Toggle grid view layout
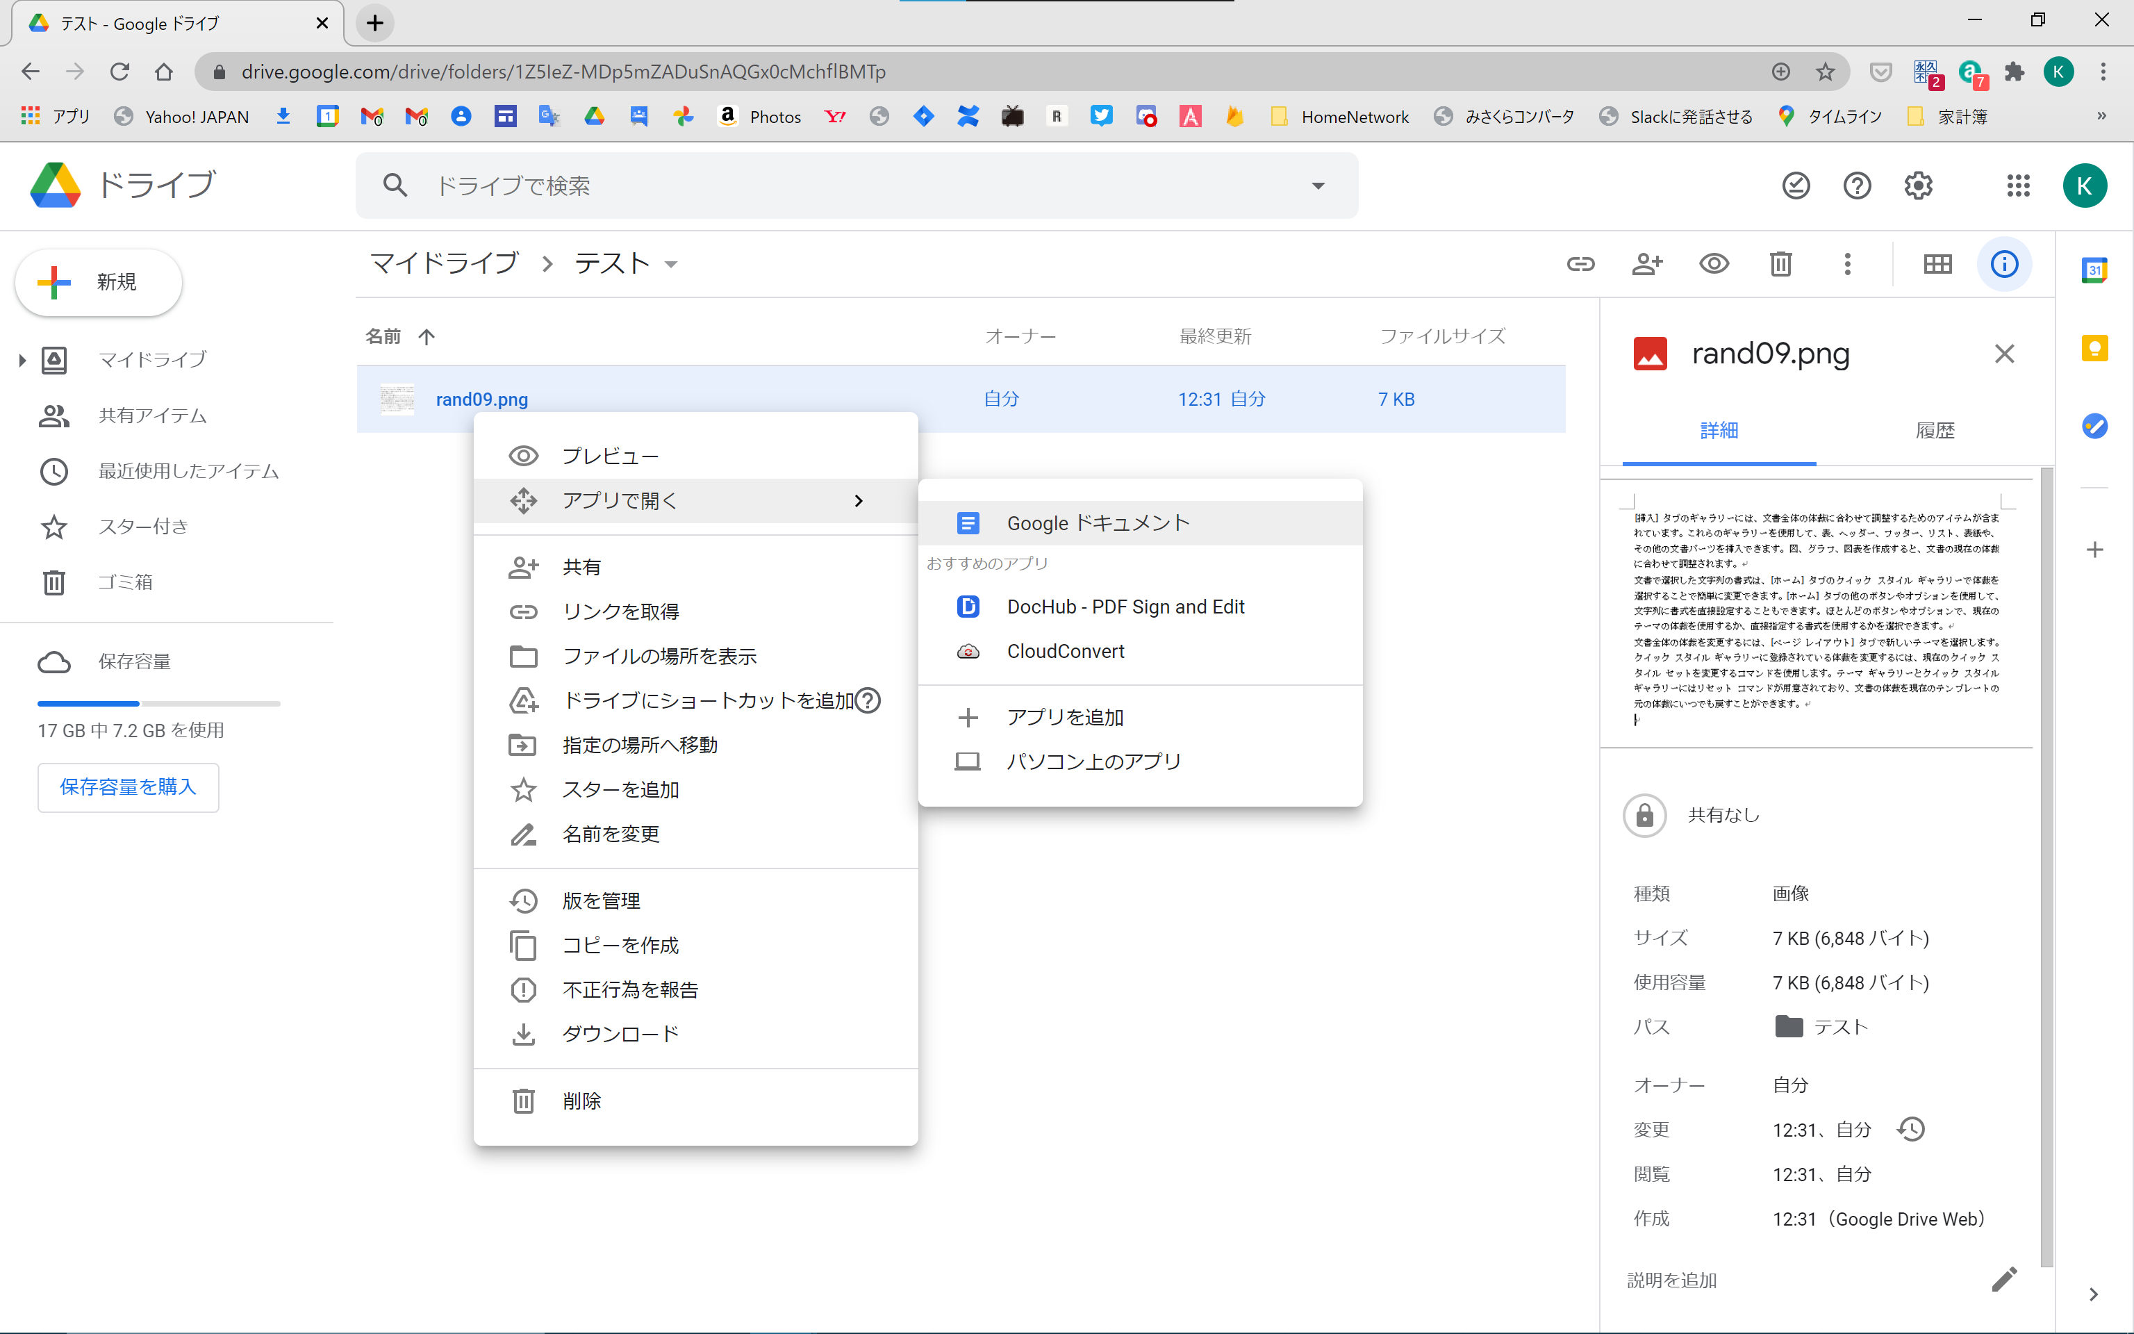The image size is (2134, 1334). (x=1937, y=264)
